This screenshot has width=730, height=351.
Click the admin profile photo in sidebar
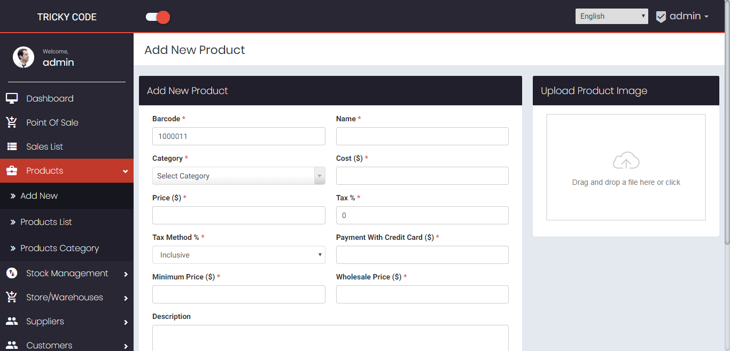24,57
